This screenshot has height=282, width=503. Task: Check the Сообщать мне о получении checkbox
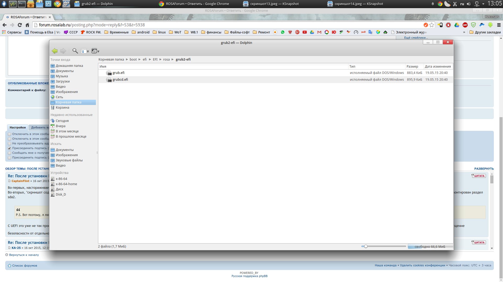coord(9,153)
